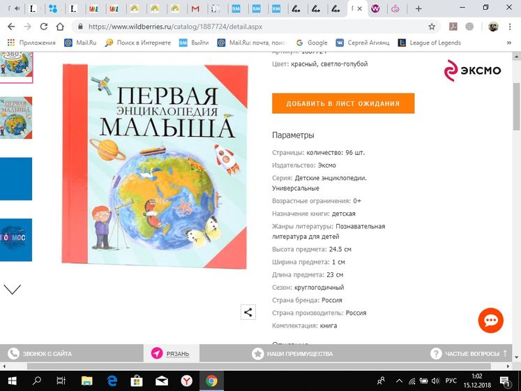Open a new browser tab
This screenshot has height=391, width=521.
418,9
